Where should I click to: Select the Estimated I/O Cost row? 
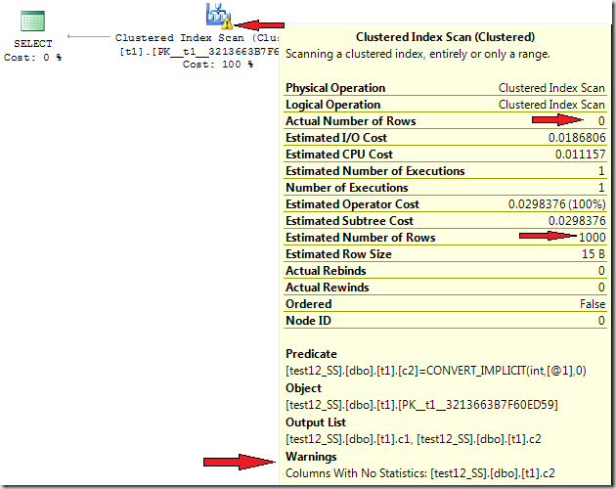pos(445,138)
